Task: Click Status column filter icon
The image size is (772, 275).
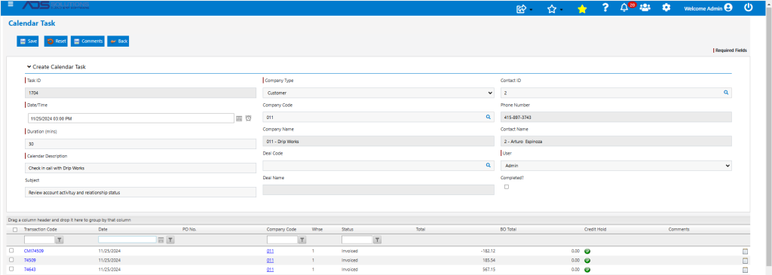Action: click(377, 240)
